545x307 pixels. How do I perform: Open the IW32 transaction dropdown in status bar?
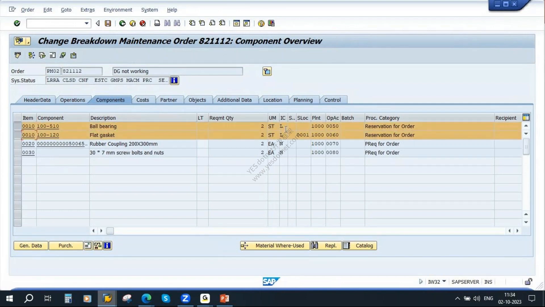(x=444, y=281)
